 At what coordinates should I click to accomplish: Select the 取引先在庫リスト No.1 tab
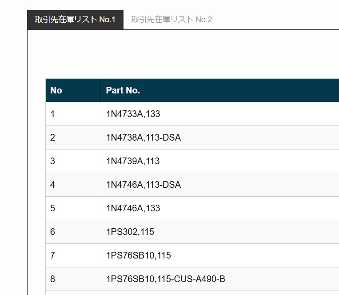pyautogui.click(x=75, y=20)
